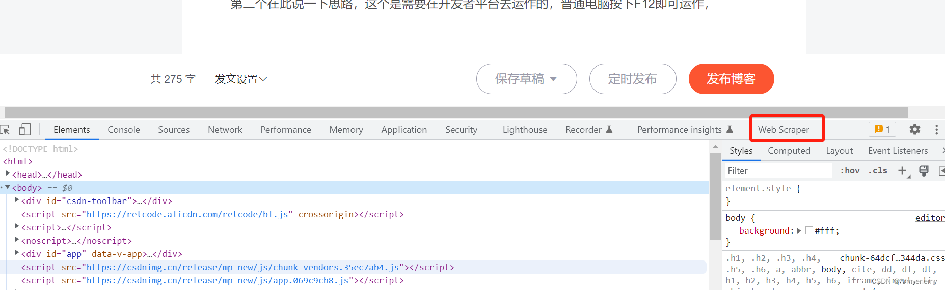Open 保存草稿 dropdown button
The width and height of the screenshot is (945, 290).
[526, 79]
